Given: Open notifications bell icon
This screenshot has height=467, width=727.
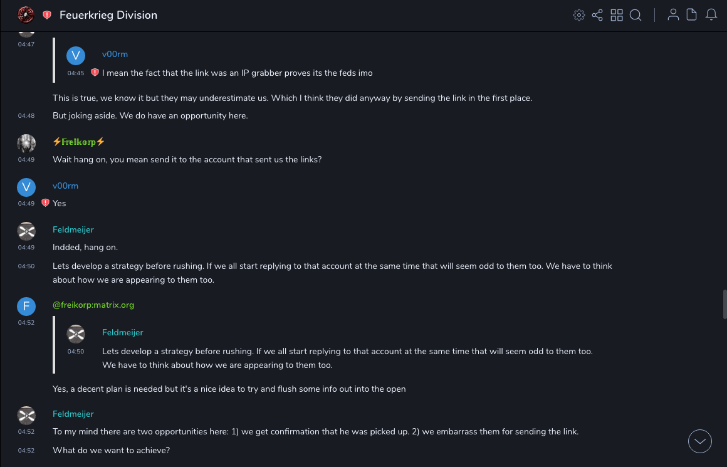Looking at the screenshot, I should 711,15.
